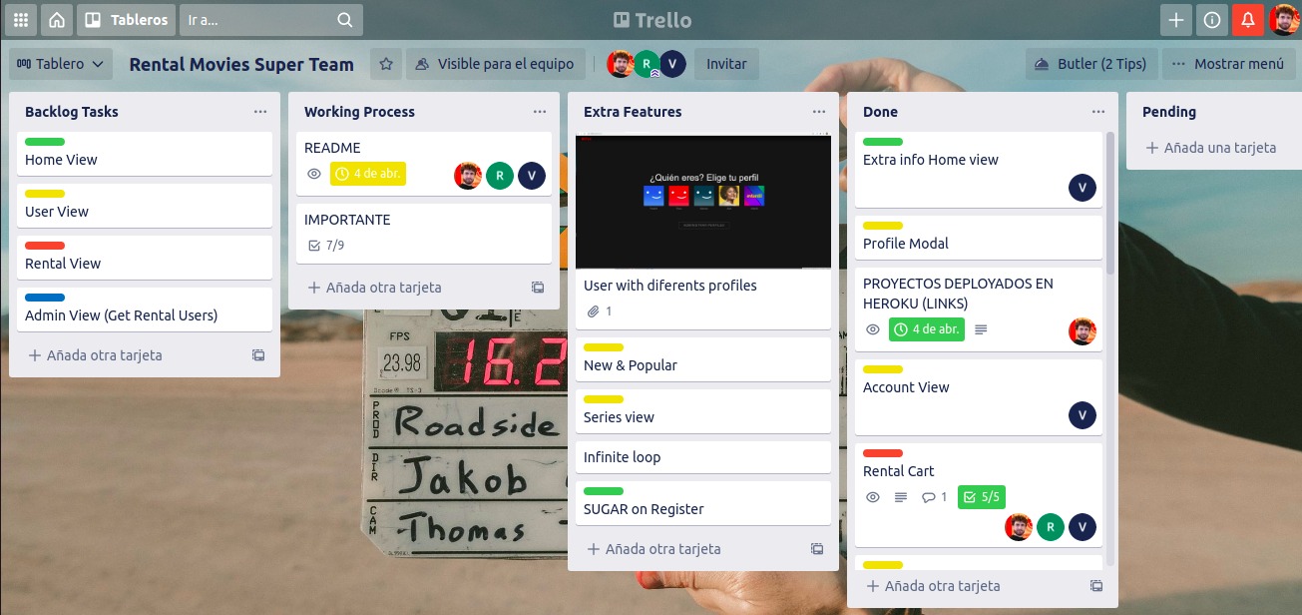Click V member avatar on README card
This screenshot has height=615, width=1302.
[x=532, y=176]
